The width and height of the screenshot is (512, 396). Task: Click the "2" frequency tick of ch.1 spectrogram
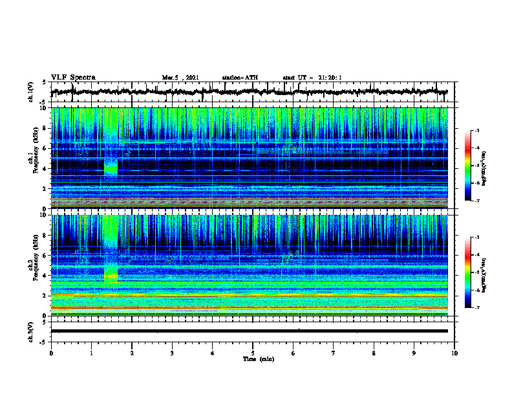45,189
